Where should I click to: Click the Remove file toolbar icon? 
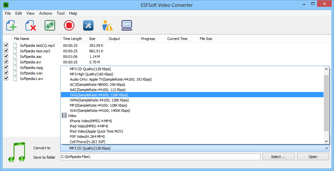coord(31,25)
